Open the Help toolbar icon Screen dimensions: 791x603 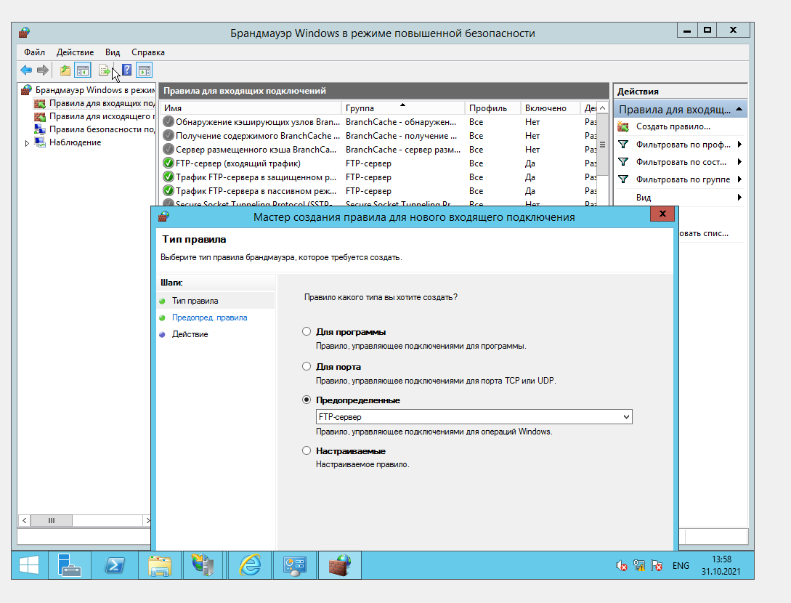(126, 70)
